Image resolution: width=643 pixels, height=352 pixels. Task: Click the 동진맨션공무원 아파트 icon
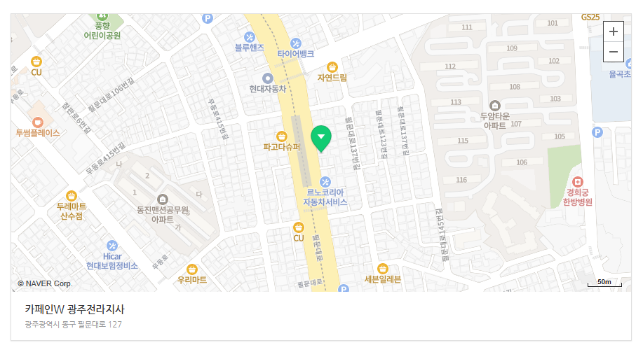point(163,199)
